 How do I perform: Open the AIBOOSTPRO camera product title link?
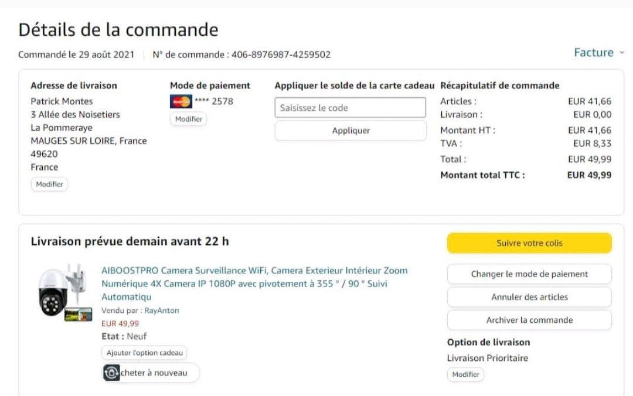pyautogui.click(x=254, y=284)
